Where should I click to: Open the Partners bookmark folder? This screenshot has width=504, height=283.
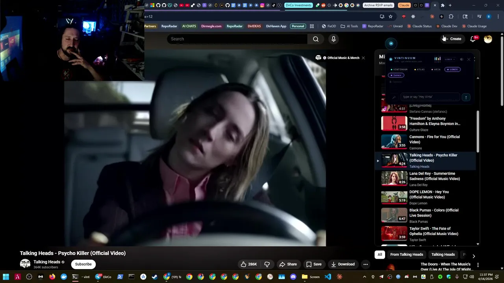pos(150,26)
